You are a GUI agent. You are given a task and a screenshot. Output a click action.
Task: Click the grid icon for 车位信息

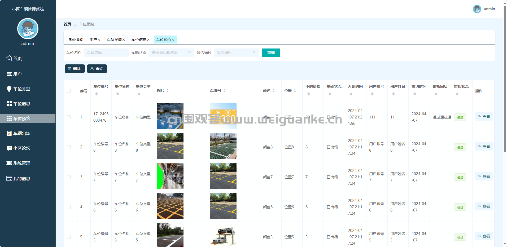click(9, 104)
